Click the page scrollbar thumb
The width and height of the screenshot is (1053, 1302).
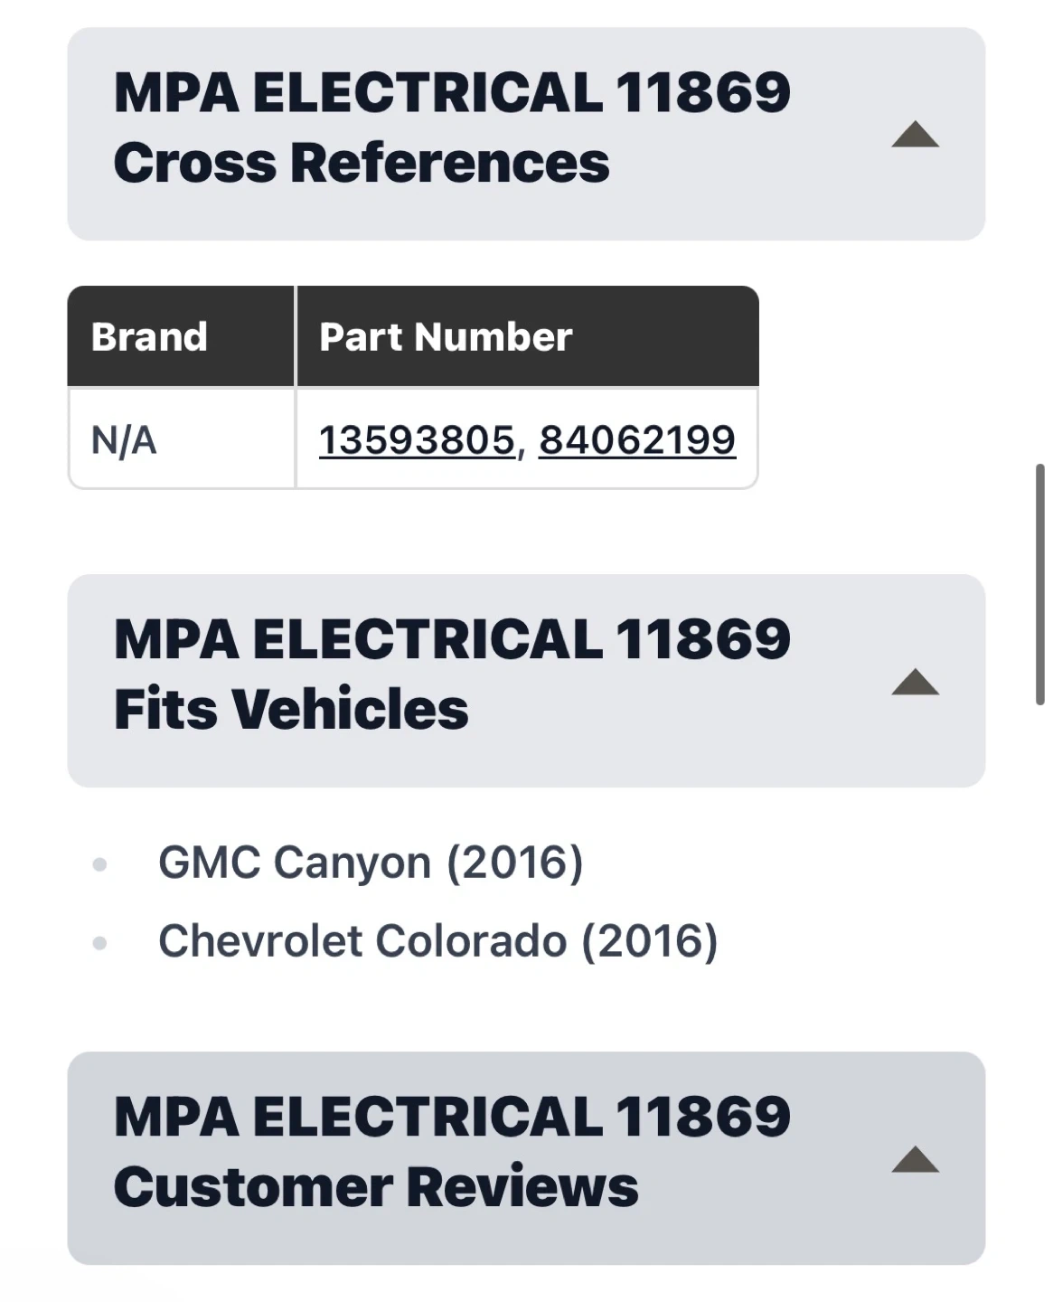(x=1039, y=583)
